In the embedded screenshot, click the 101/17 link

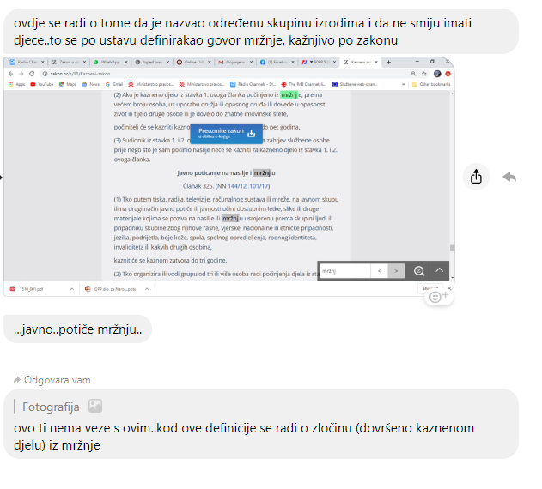pyautogui.click(x=259, y=186)
